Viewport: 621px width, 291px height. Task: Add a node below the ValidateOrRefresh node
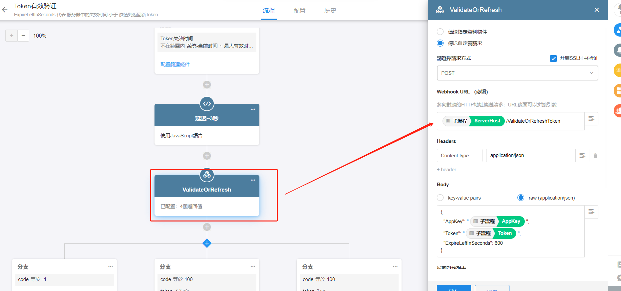pos(207,227)
